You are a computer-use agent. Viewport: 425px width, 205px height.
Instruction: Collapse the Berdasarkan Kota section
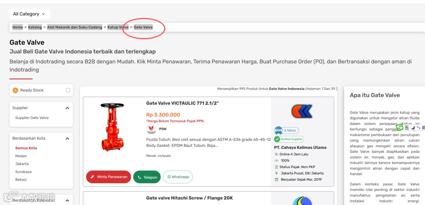68,139
